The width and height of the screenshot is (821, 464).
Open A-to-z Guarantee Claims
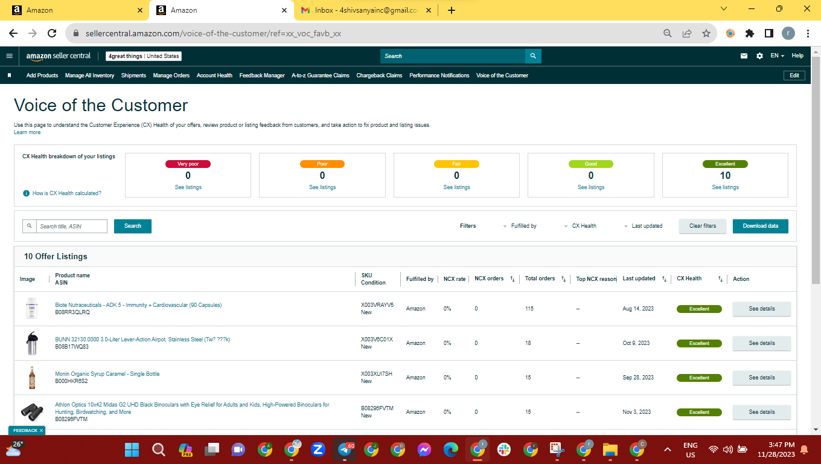pyautogui.click(x=321, y=76)
